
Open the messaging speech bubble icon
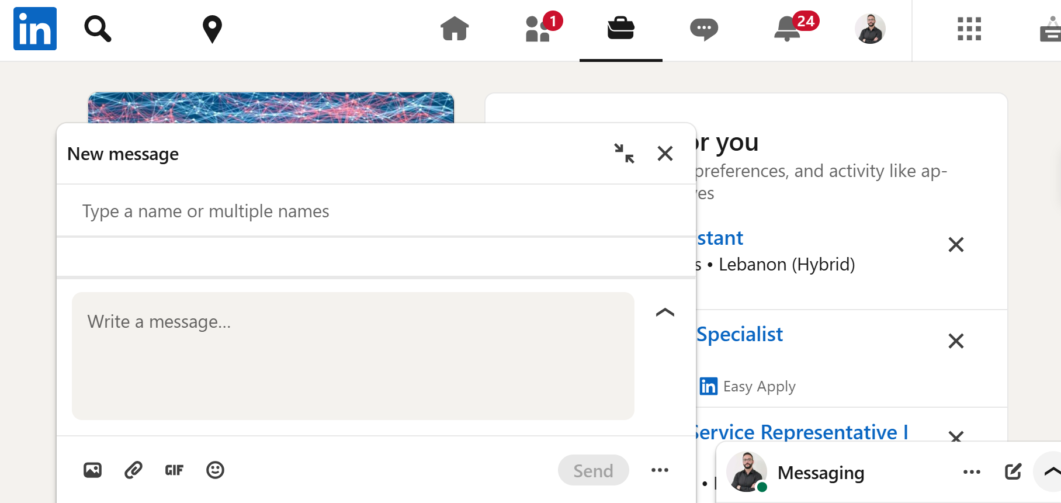[703, 29]
